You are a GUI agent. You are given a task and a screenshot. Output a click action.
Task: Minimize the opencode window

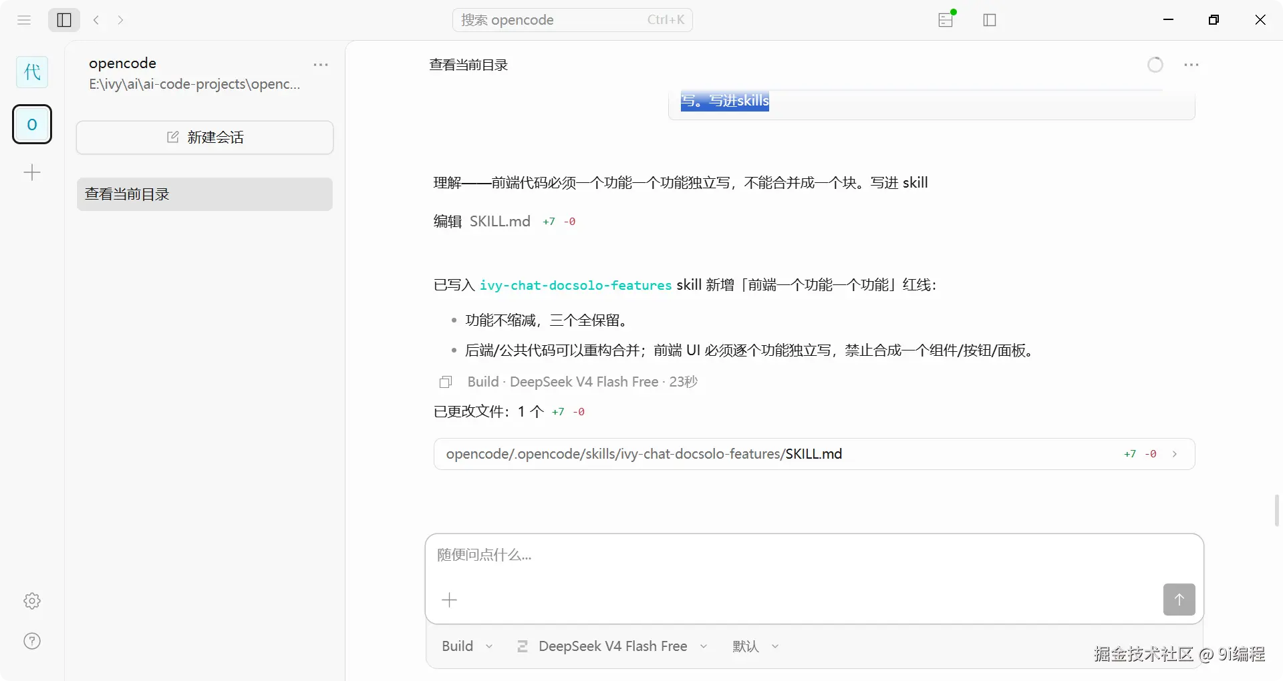1168,20
